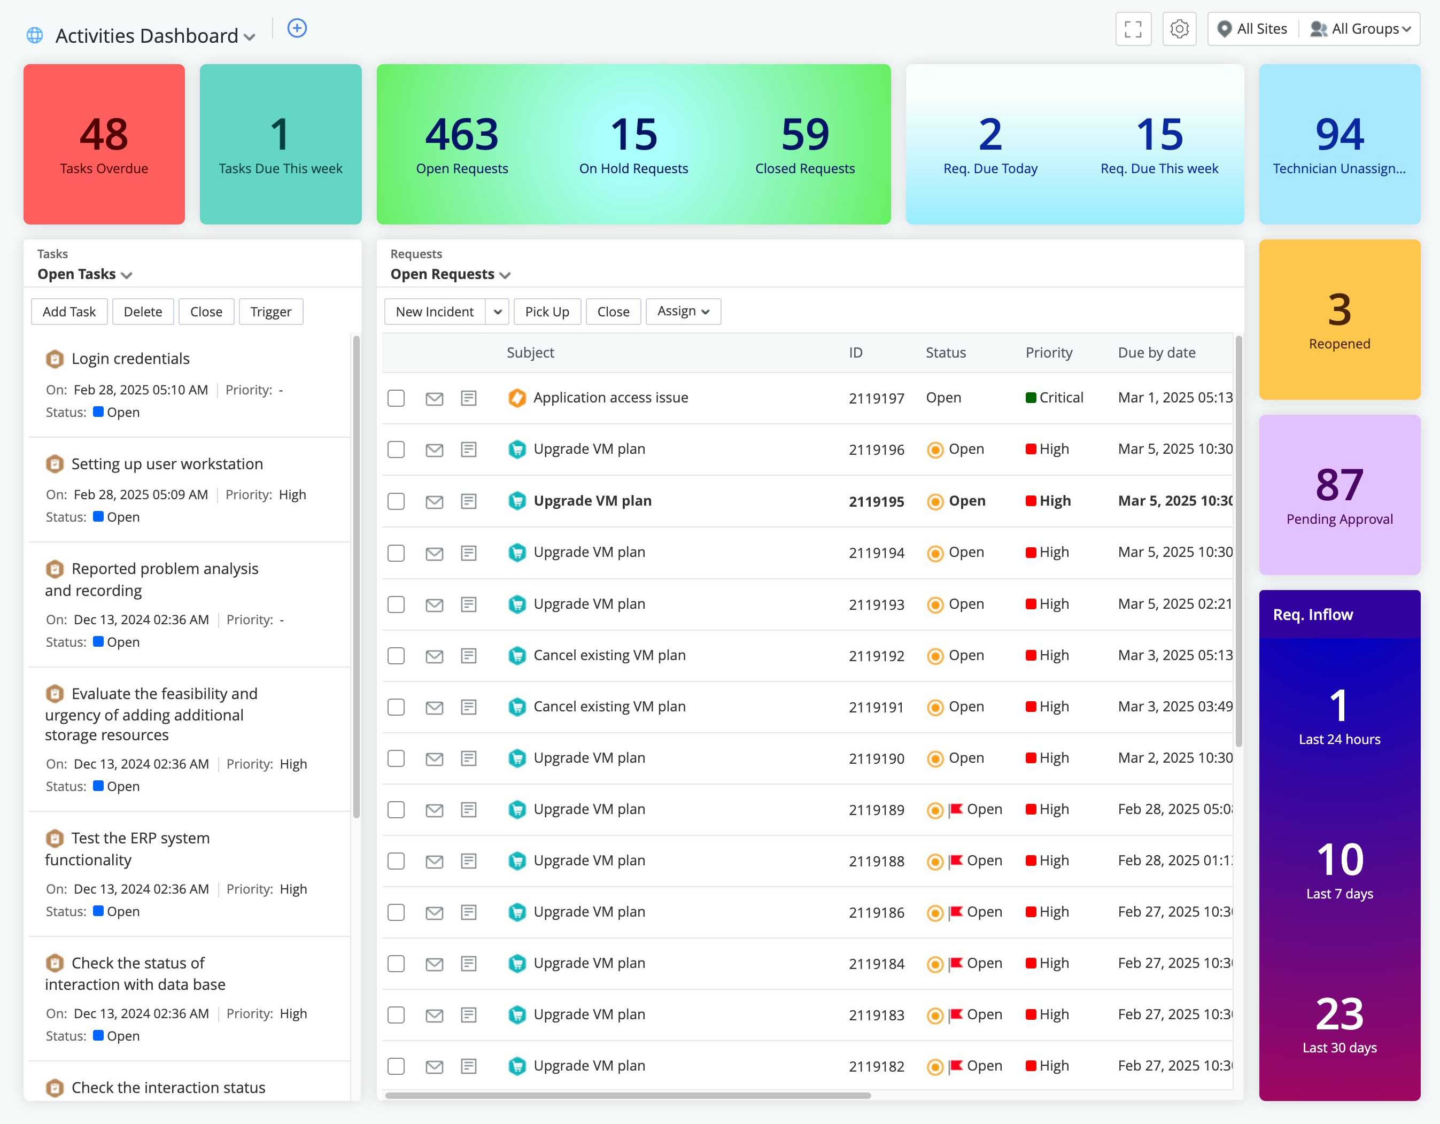1440x1124 pixels.
Task: Check the row for Application access issue
Action: coord(396,398)
